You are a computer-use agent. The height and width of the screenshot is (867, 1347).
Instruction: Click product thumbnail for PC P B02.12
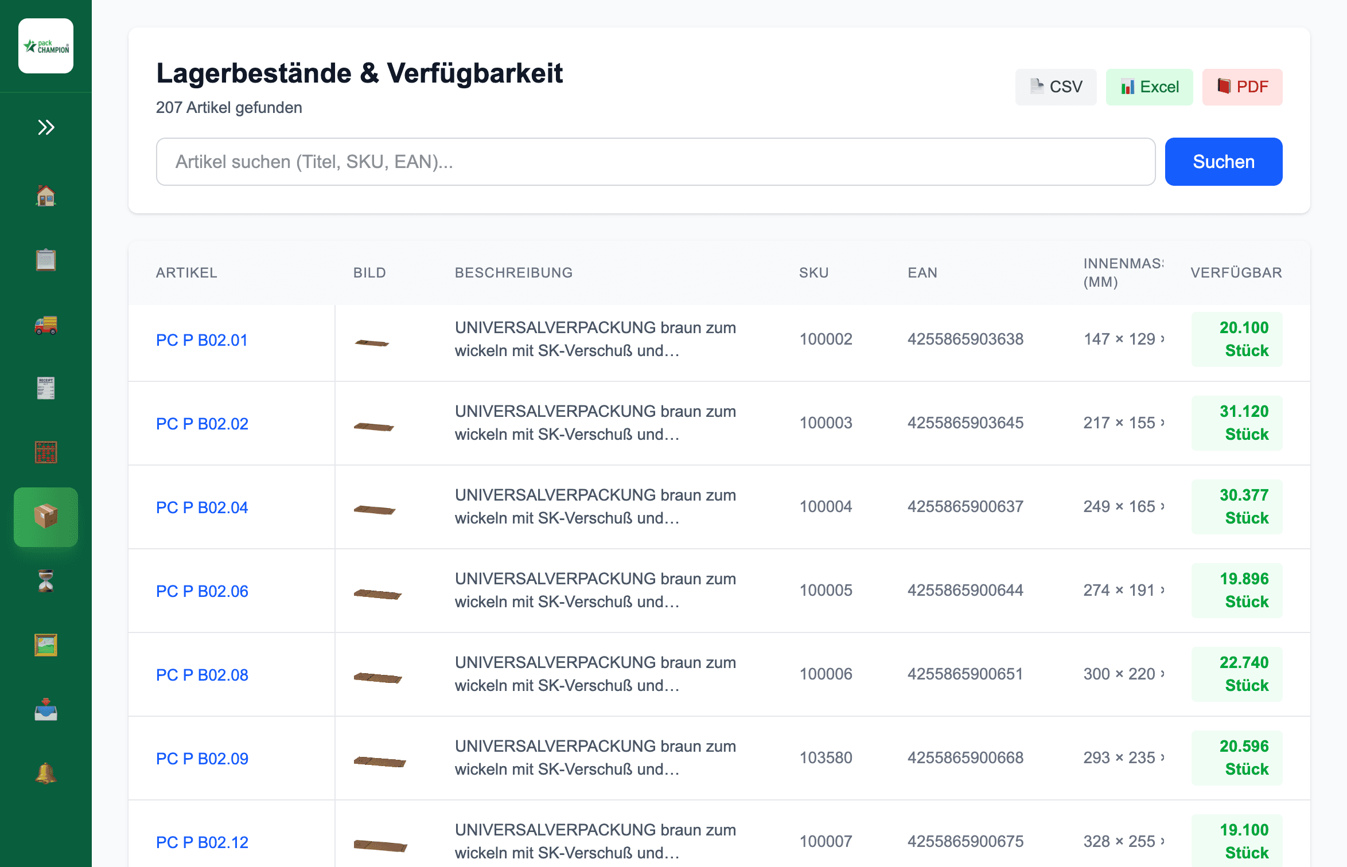click(x=380, y=845)
